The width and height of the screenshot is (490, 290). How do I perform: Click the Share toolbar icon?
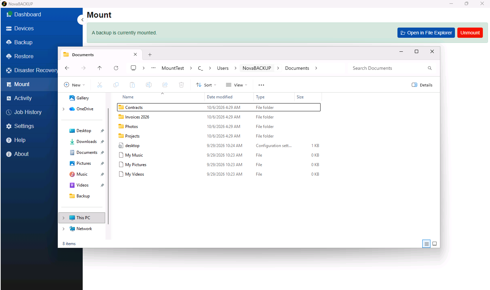[x=165, y=85]
